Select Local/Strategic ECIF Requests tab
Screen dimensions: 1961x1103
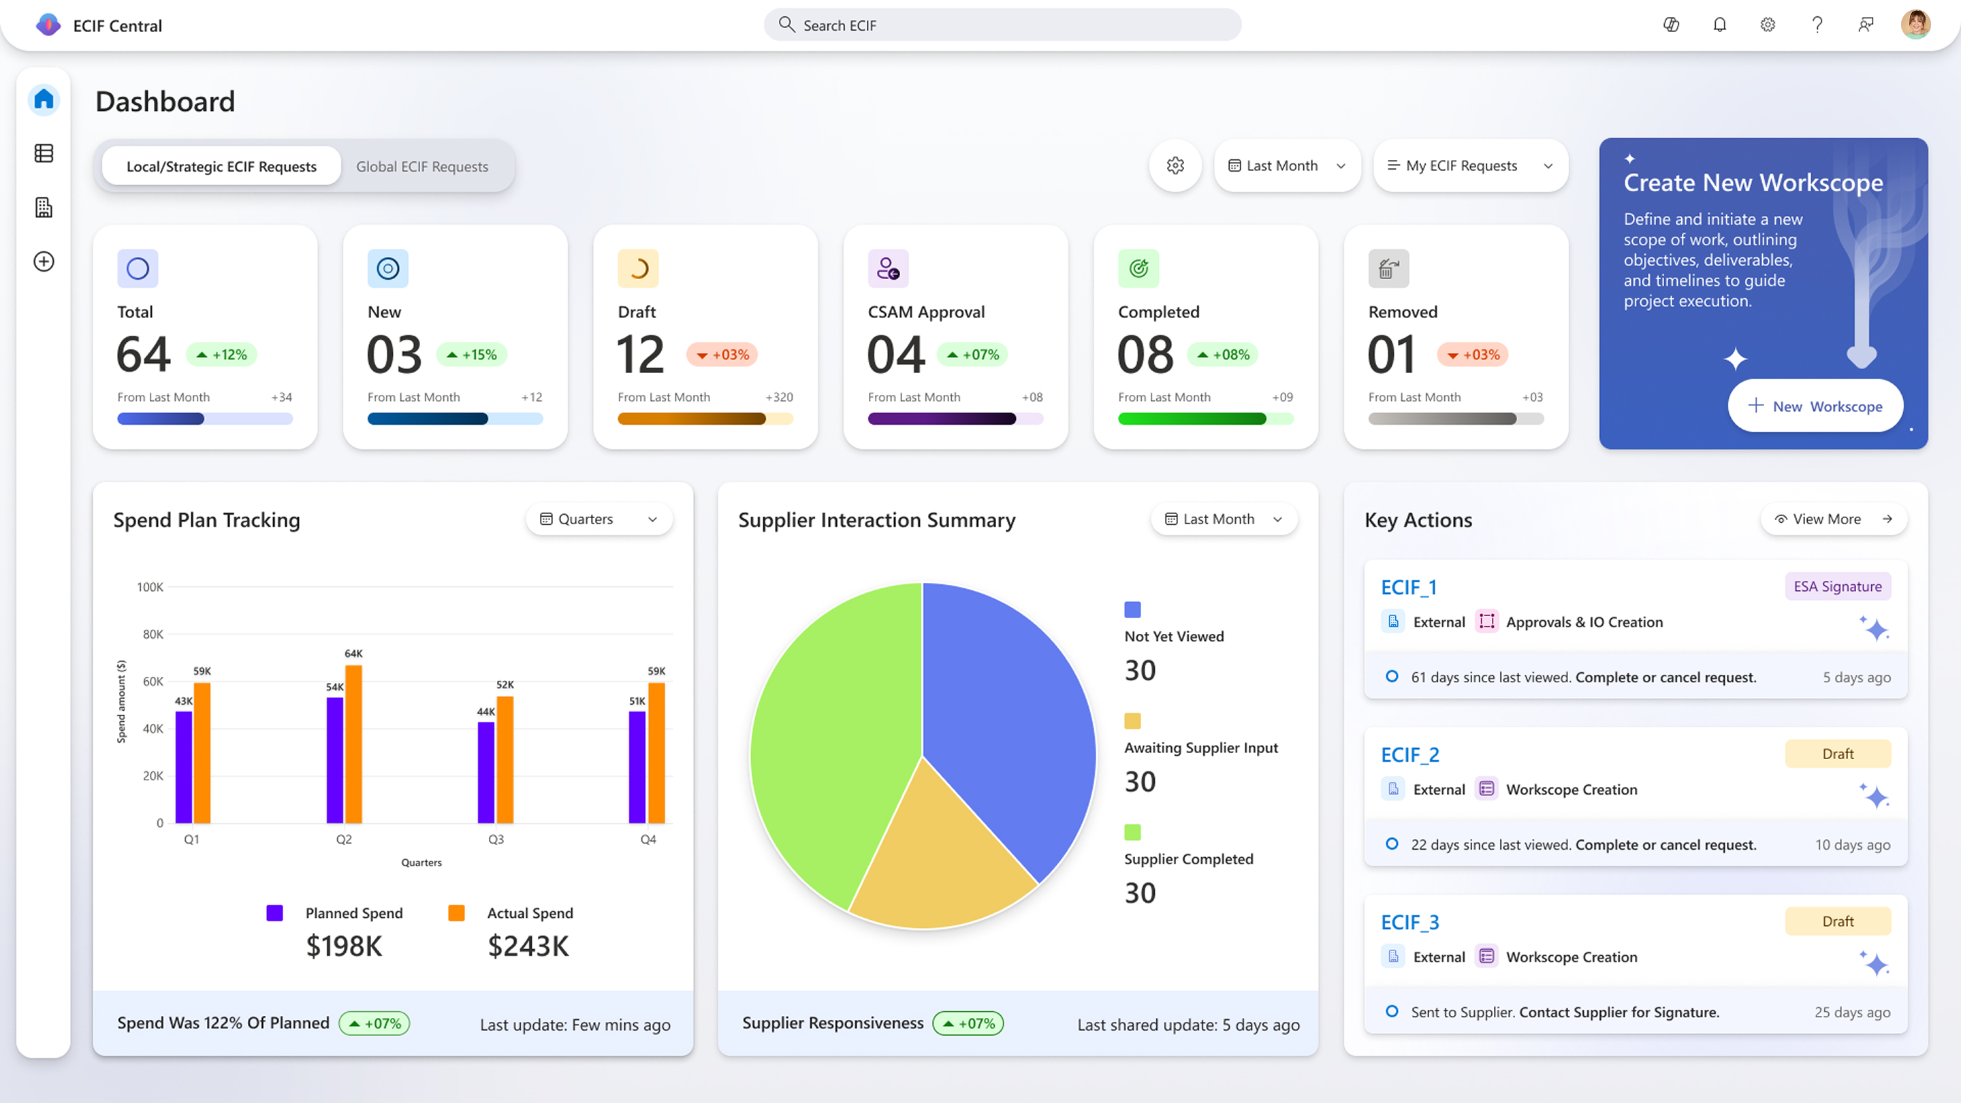click(221, 166)
